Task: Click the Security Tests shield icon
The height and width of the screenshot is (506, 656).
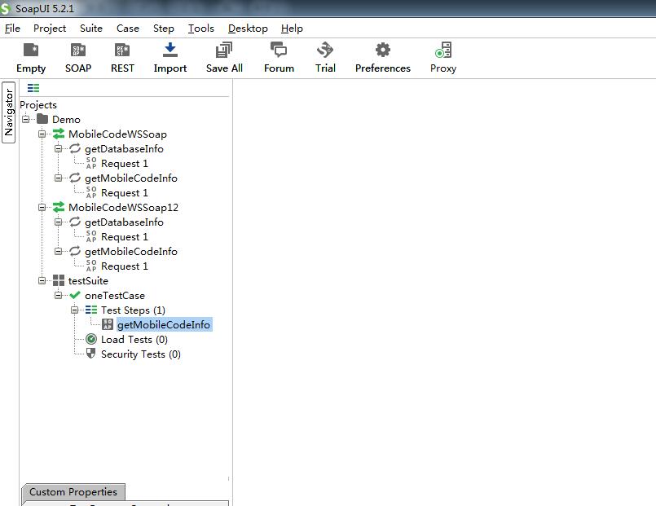Action: pos(90,354)
